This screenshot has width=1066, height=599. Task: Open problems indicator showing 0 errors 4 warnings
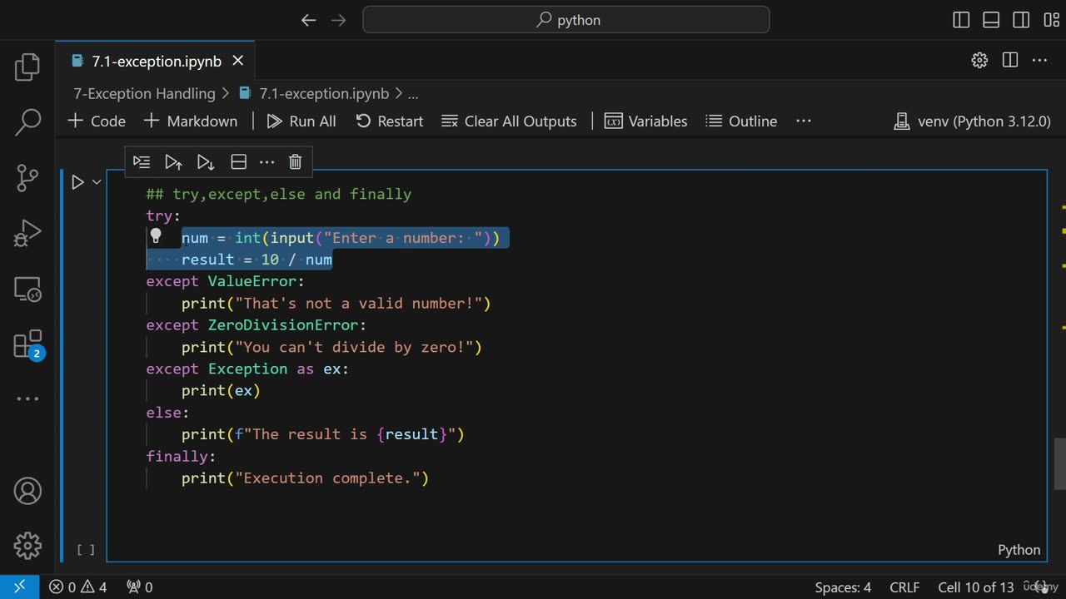(x=77, y=587)
